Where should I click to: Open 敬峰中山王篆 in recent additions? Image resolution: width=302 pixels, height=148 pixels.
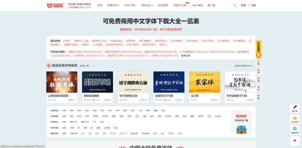pyautogui.click(x=81, y=41)
